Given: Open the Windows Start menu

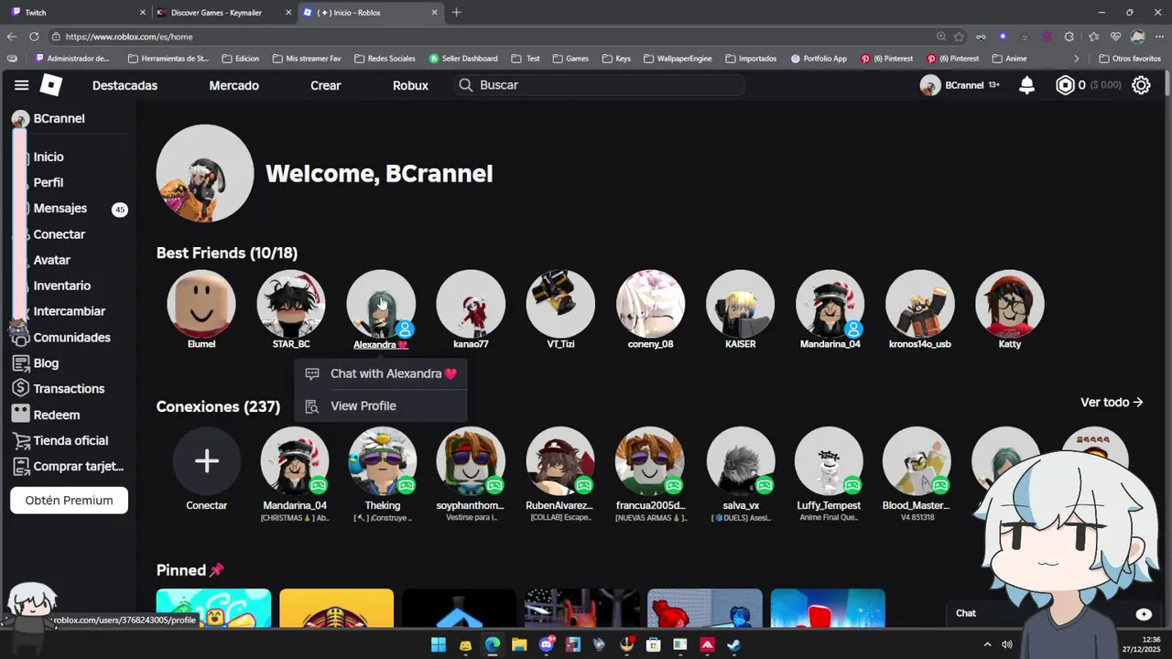Looking at the screenshot, I should (x=439, y=644).
